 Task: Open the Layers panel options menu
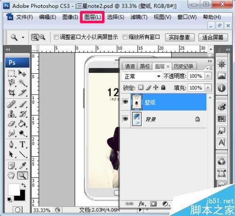click(x=210, y=68)
